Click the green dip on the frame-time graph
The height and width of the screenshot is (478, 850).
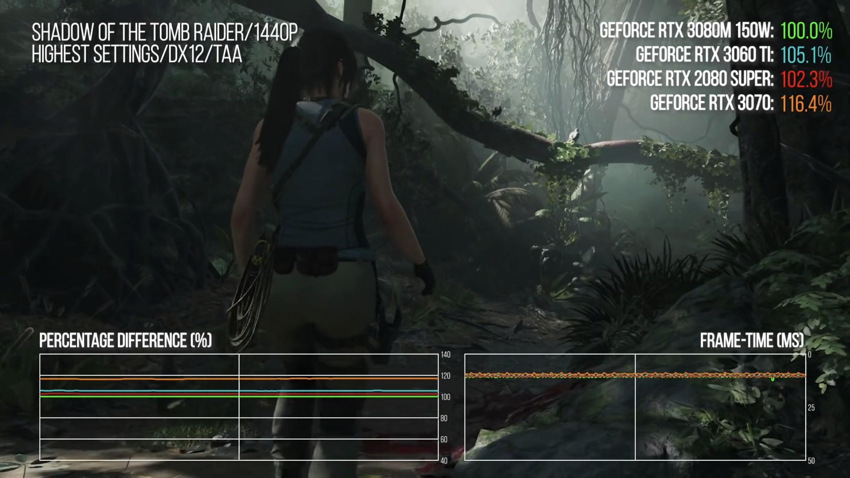(772, 379)
